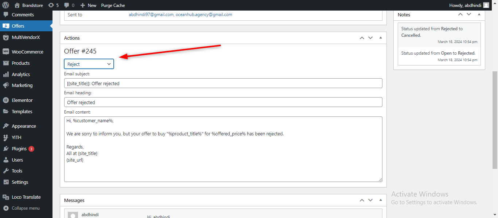
Task: Click the Brandstore site name link
Action: coord(32,5)
